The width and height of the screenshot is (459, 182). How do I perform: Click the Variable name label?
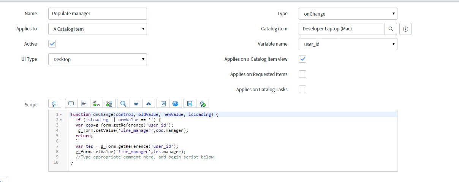click(x=272, y=44)
